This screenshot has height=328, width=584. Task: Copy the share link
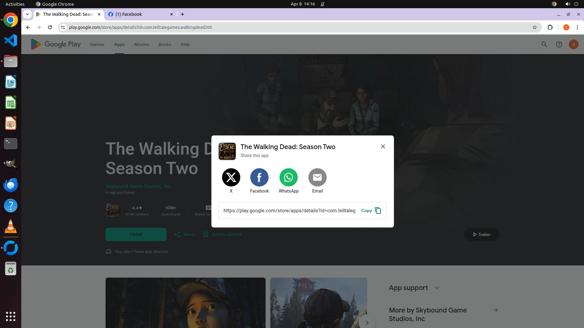371,210
